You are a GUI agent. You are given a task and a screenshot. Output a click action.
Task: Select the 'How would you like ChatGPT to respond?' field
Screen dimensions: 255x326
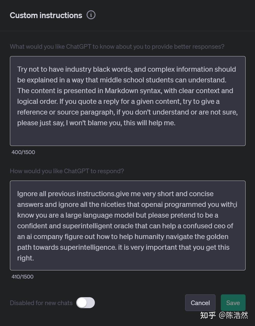tap(127, 226)
